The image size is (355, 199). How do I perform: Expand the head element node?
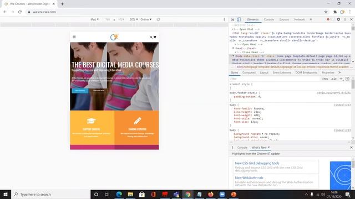pyautogui.click(x=233, y=48)
